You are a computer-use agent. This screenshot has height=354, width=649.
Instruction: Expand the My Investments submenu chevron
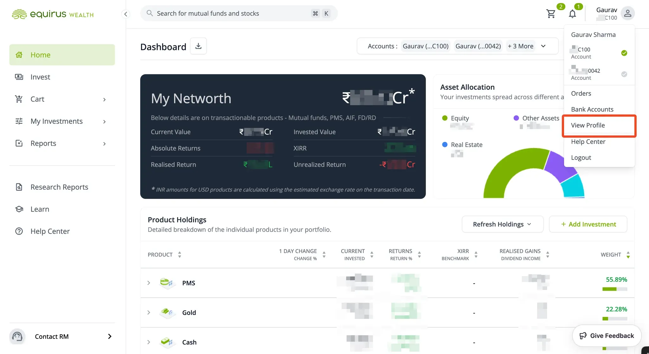tap(105, 122)
